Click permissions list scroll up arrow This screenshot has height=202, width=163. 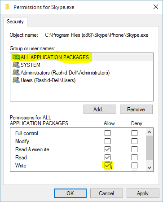pyautogui.click(x=149, y=132)
